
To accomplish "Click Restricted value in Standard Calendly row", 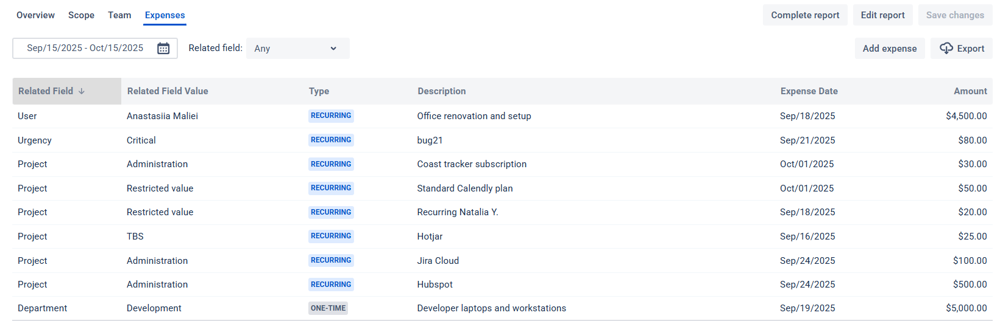I will [160, 188].
